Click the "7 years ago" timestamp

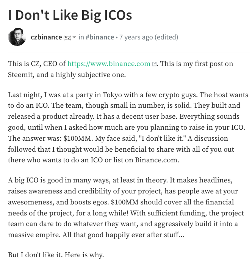pyautogui.click(x=136, y=37)
